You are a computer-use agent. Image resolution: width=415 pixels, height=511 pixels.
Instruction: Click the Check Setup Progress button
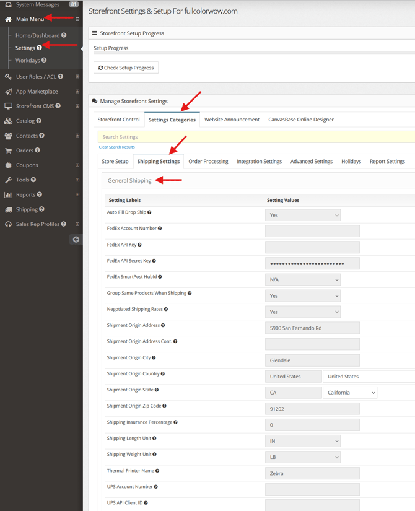[x=126, y=68]
